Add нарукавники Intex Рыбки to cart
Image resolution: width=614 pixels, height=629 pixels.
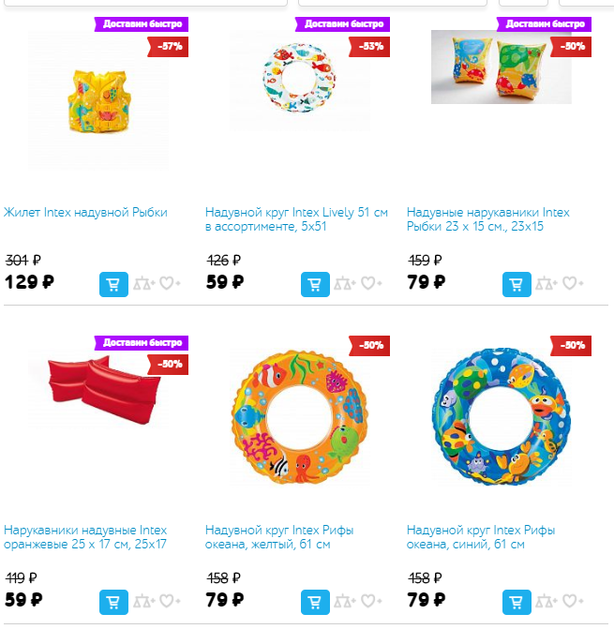coord(517,284)
